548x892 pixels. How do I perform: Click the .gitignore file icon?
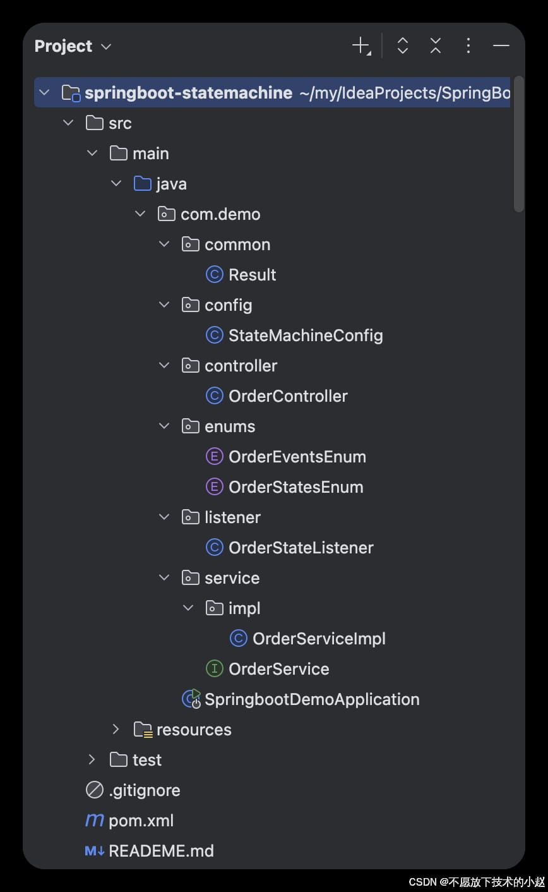(95, 790)
